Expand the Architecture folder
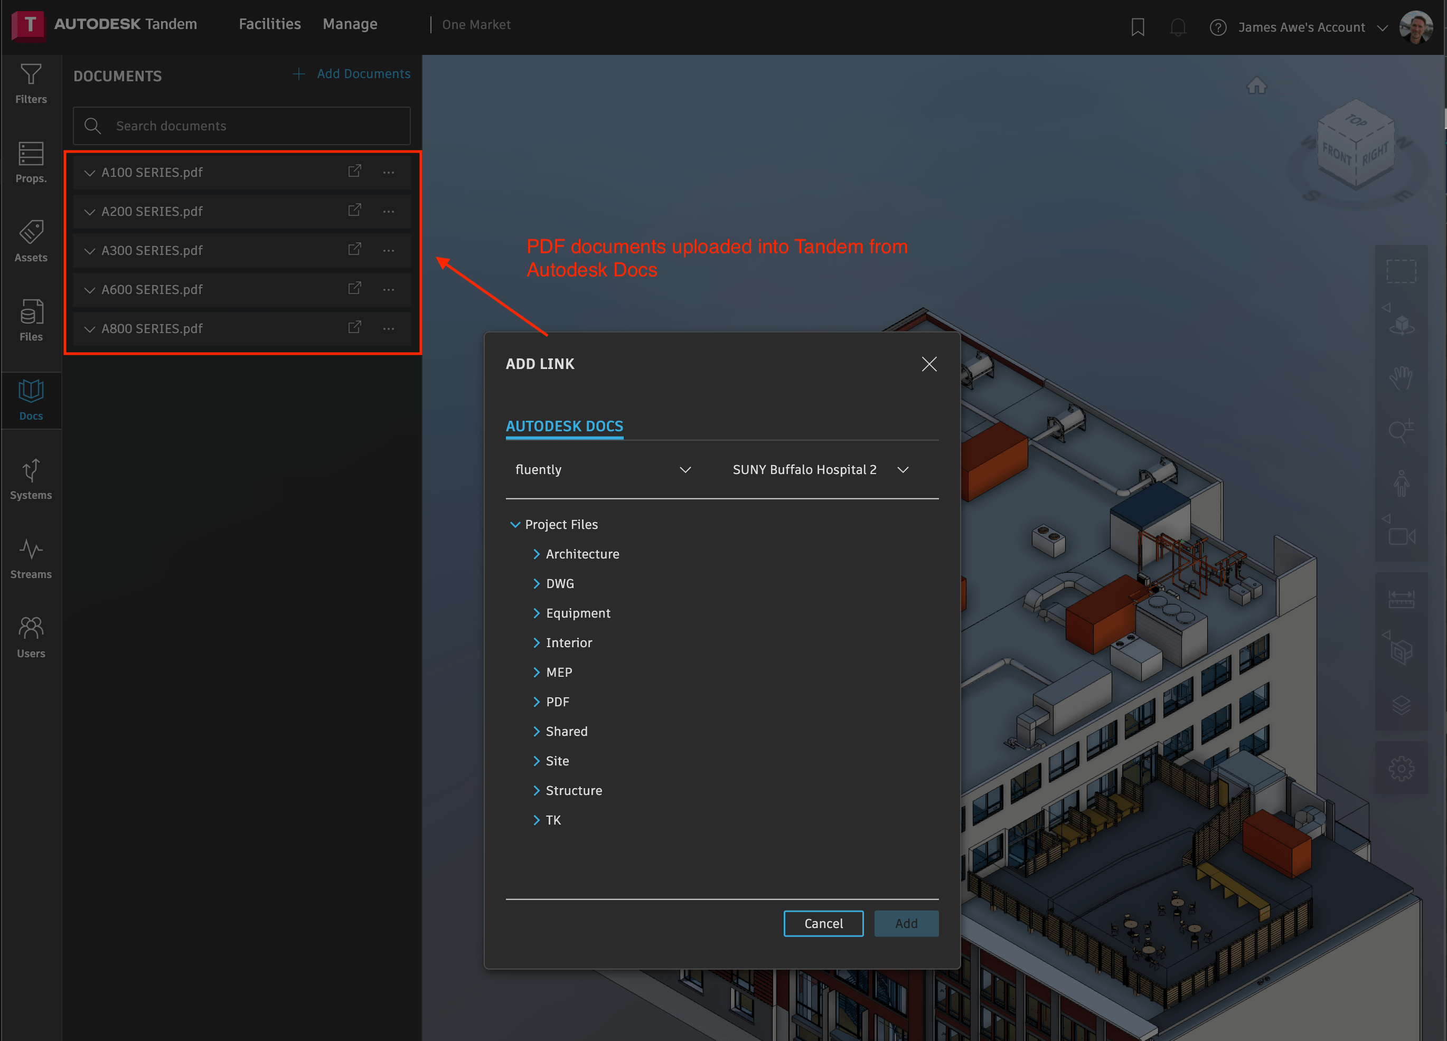The image size is (1447, 1041). 537,554
